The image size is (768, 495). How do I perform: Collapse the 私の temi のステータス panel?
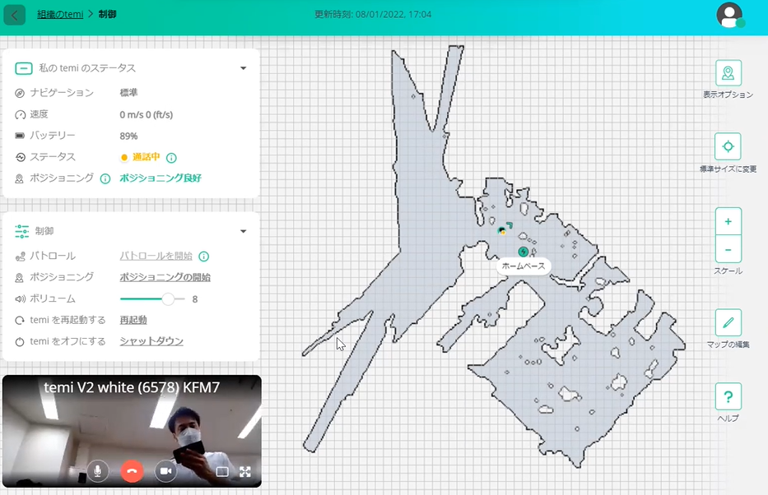click(x=243, y=68)
